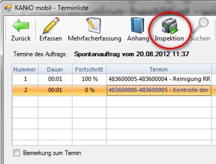Click the Termine des Auftrags label
Image resolution: width=216 pixels, height=164 pixels.
tap(40, 54)
